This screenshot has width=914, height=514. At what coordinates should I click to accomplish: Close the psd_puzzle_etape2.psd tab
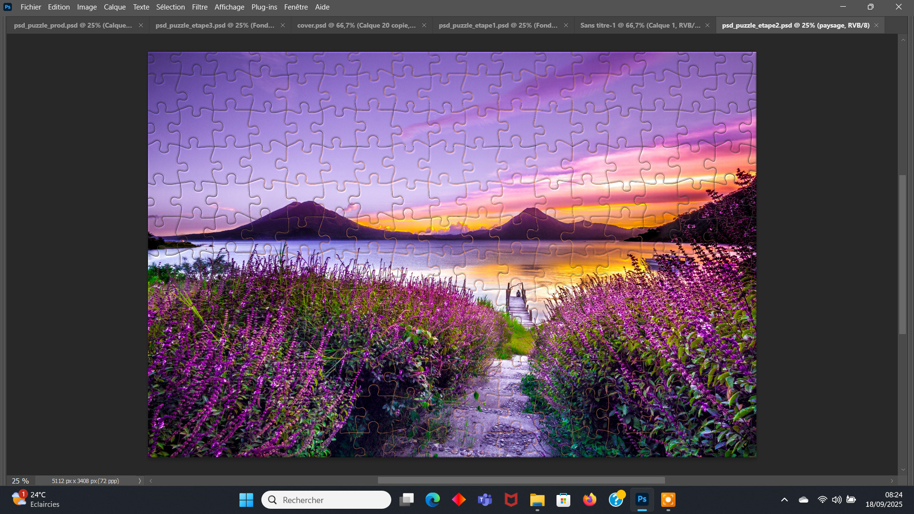[876, 25]
